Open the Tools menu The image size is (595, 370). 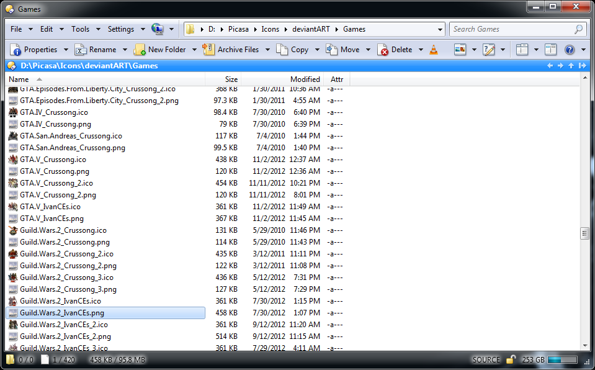(x=81, y=29)
